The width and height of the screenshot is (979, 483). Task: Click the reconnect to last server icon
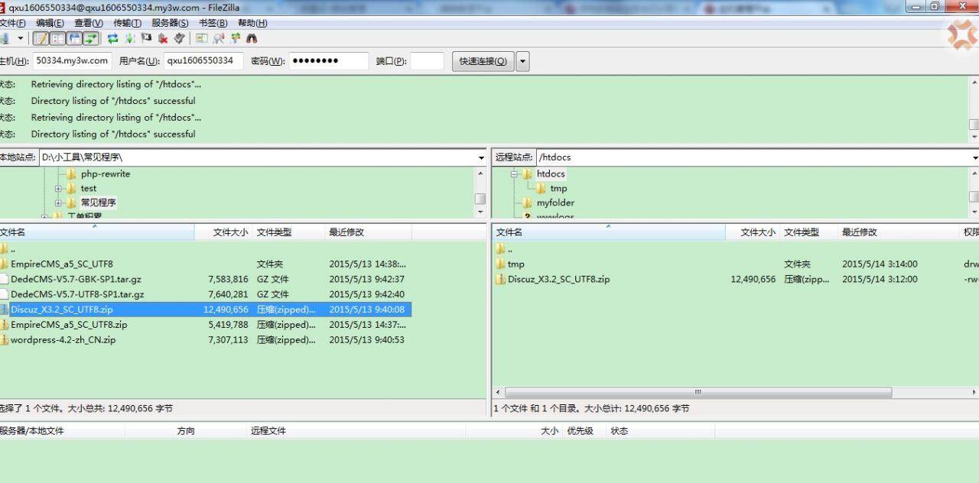pyautogui.click(x=180, y=38)
